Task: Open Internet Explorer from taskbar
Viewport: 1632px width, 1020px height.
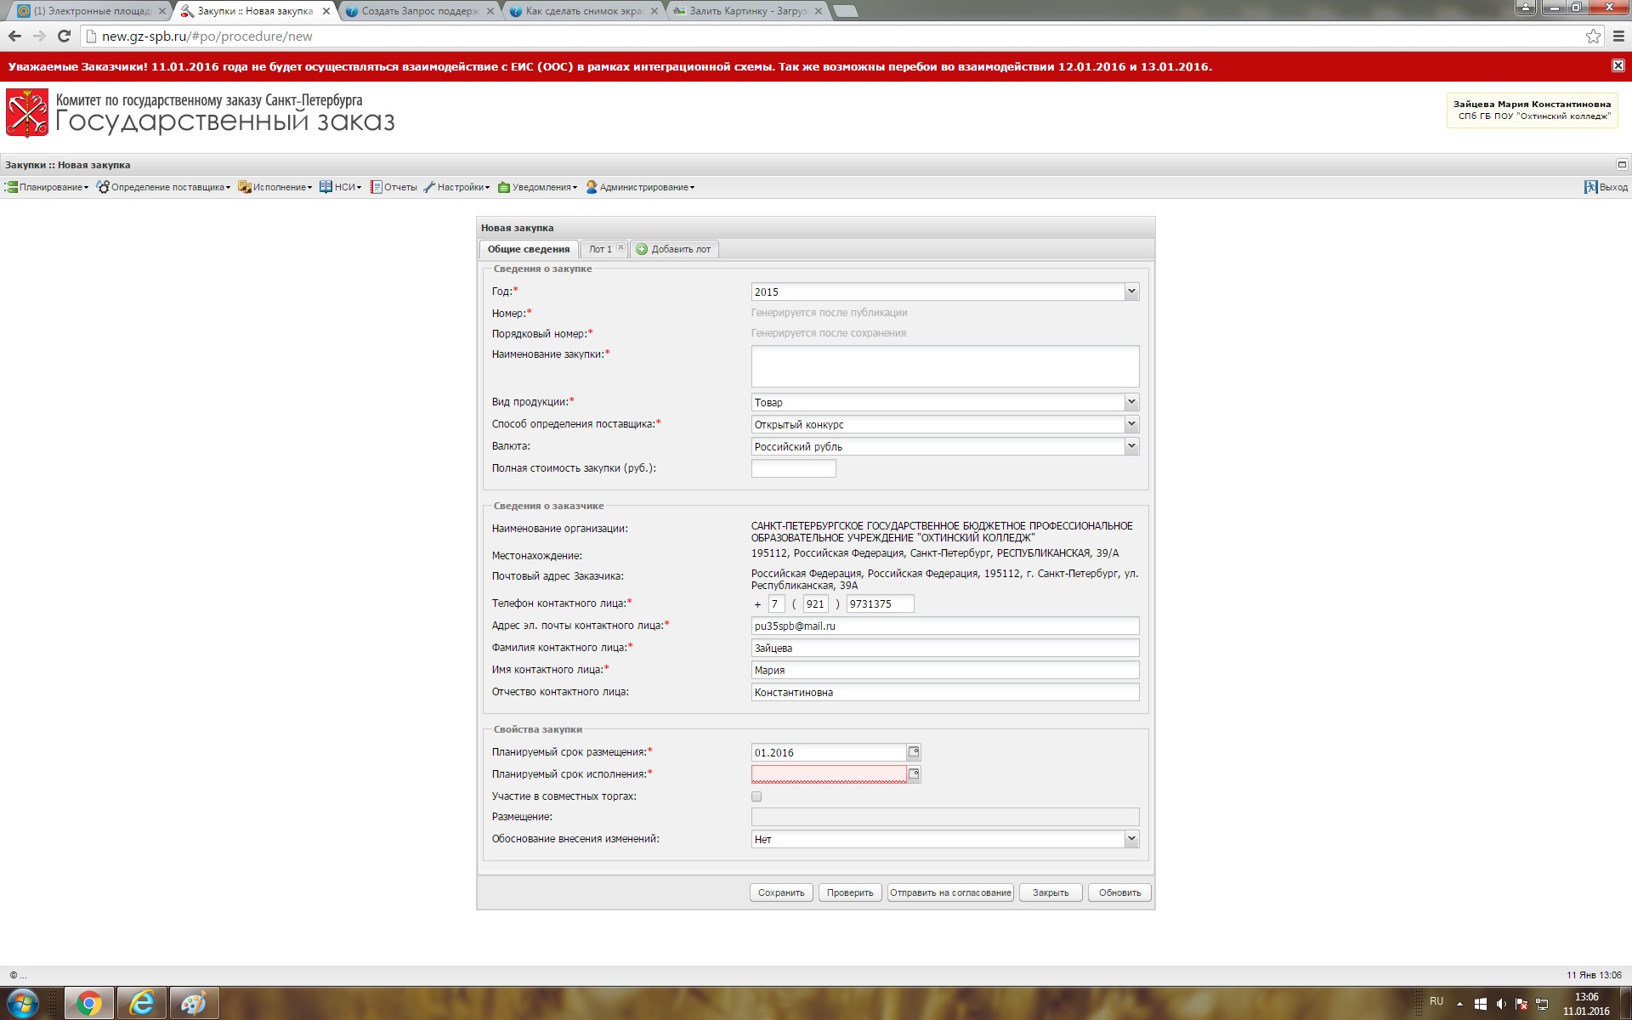Action: (x=141, y=1003)
